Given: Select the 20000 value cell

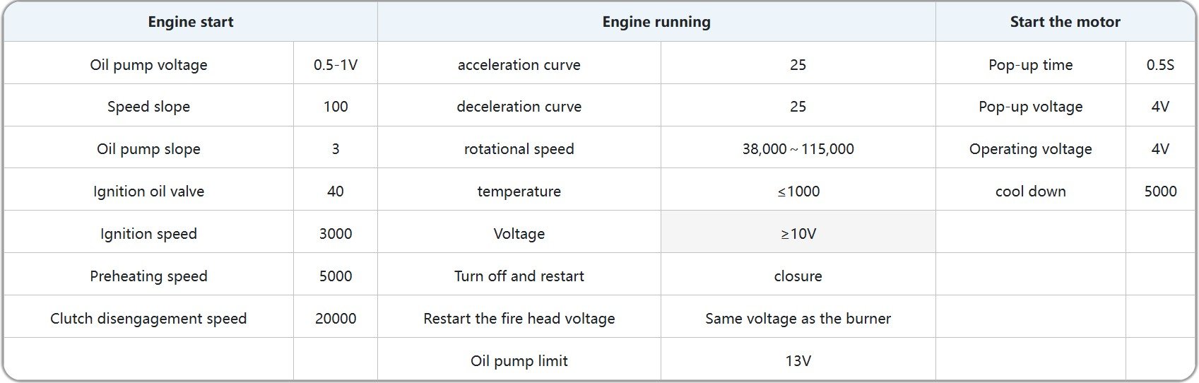Looking at the screenshot, I should coord(336,319).
